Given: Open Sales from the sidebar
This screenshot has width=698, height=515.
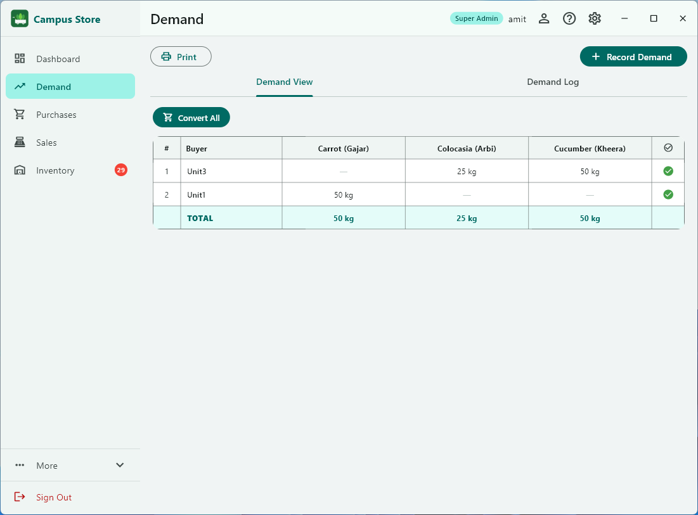Looking at the screenshot, I should tap(70, 143).
